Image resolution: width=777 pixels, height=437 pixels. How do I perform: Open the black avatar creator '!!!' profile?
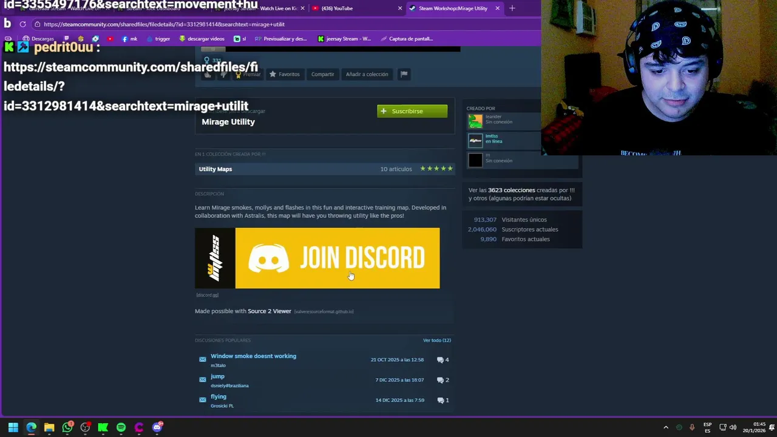pyautogui.click(x=475, y=160)
